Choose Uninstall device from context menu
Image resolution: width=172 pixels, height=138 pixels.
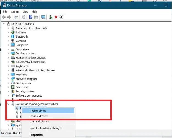[48, 121]
